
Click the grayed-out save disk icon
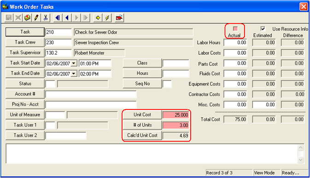pos(9,18)
